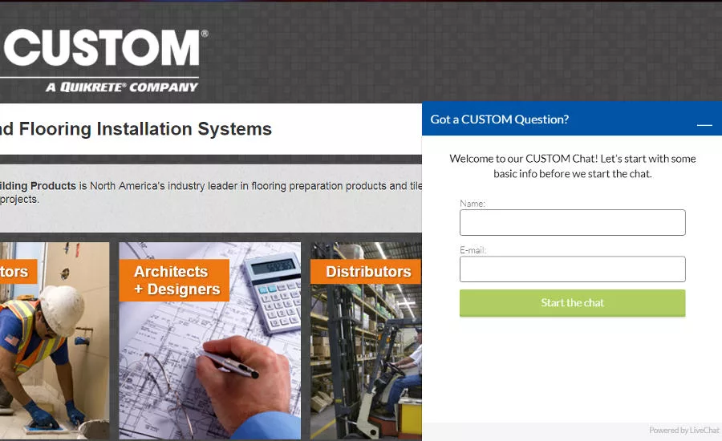The height and width of the screenshot is (441, 722).
Task: Minimize the Got a CUSTOM Question chat
Action: pyautogui.click(x=704, y=124)
